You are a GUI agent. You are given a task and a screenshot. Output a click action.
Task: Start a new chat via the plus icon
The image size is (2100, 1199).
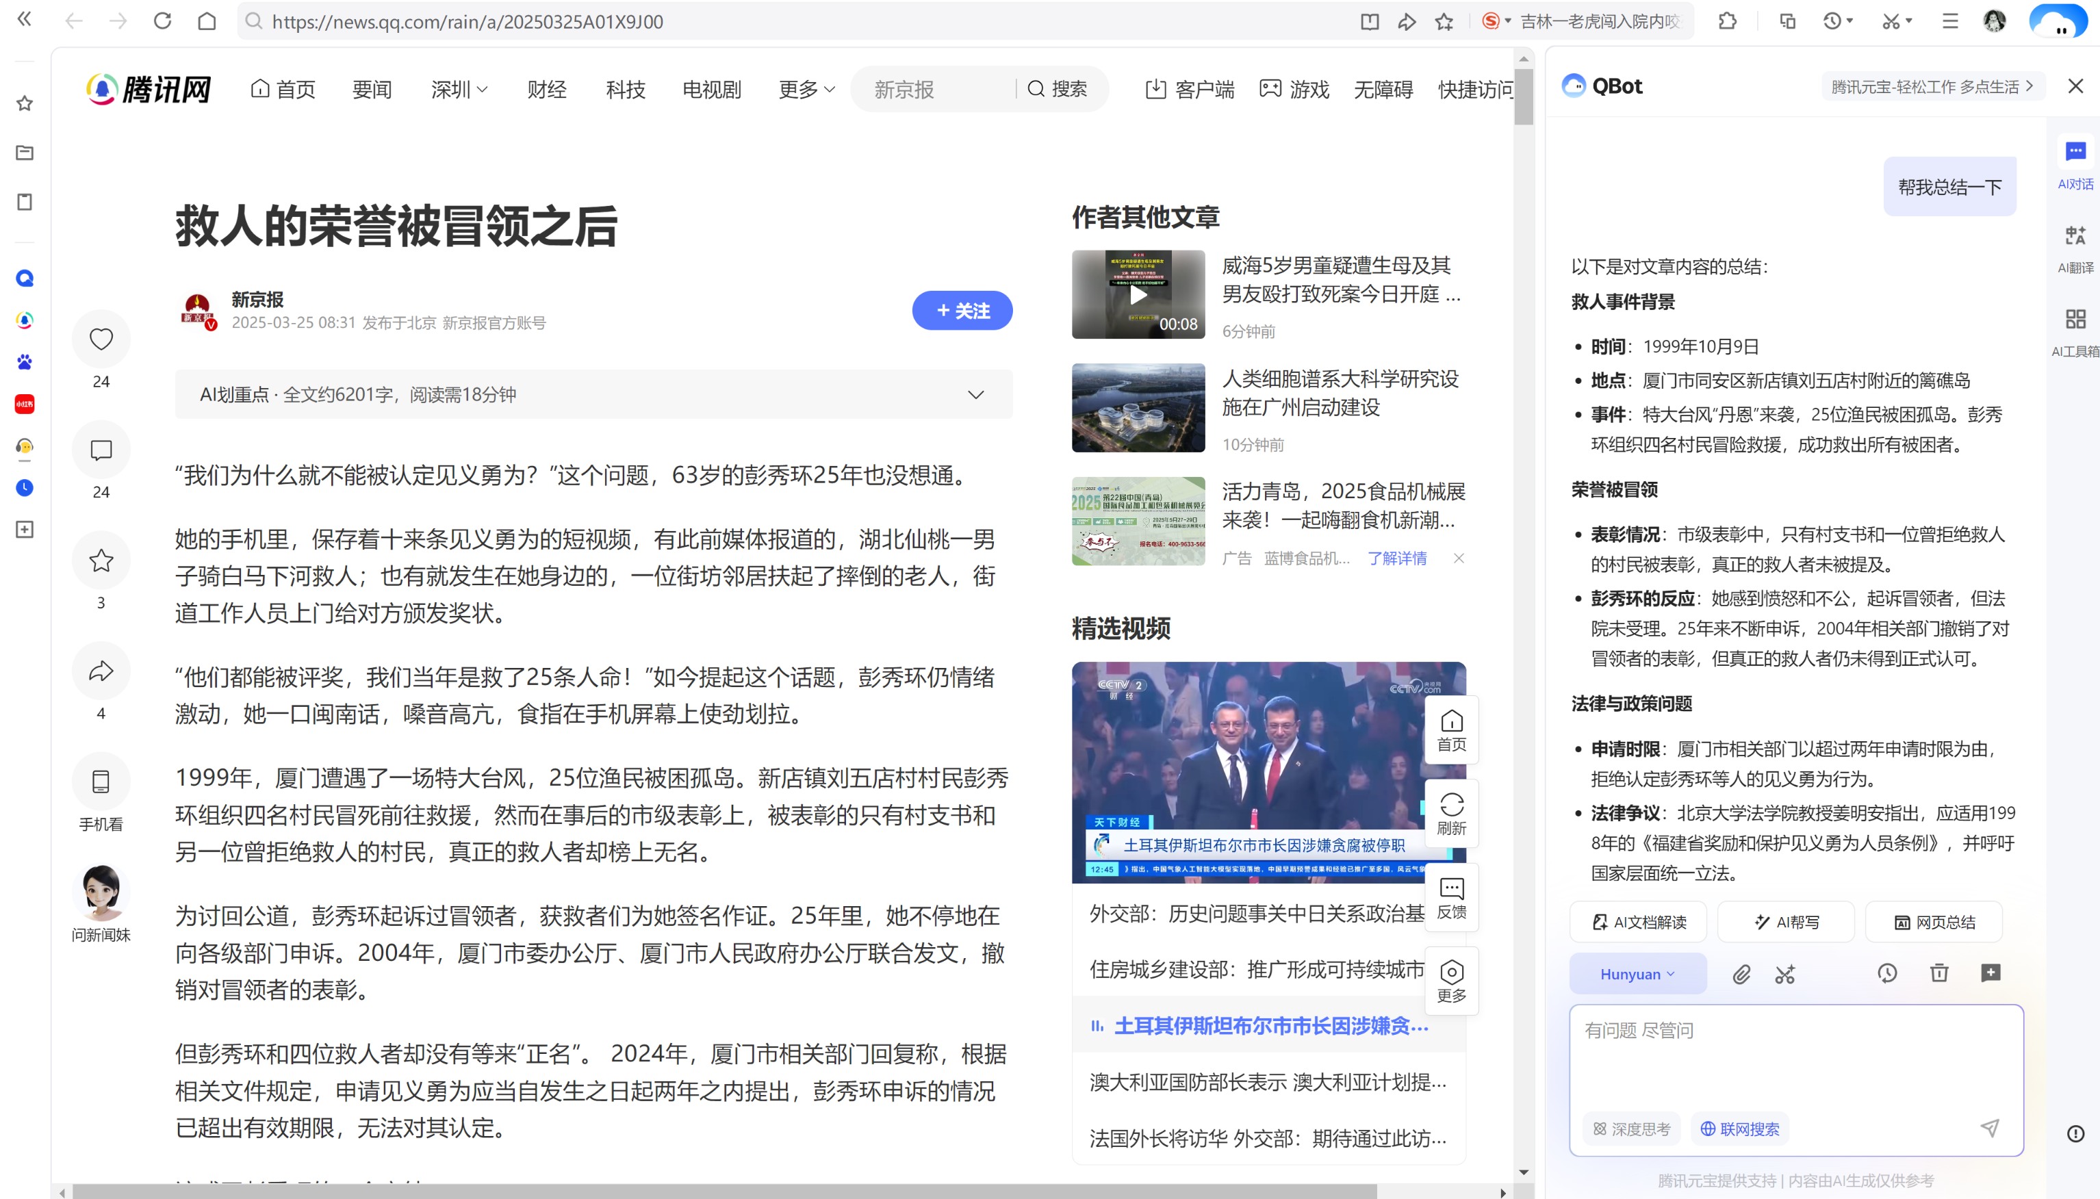[x=1991, y=975]
